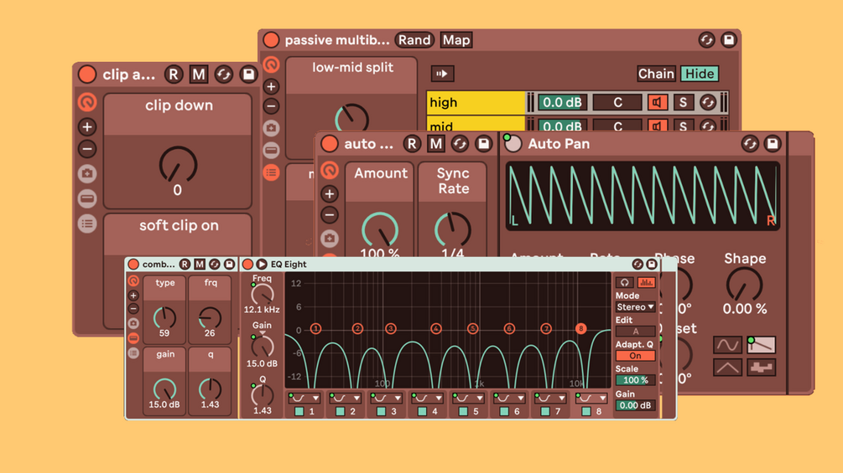Image resolution: width=843 pixels, height=473 pixels.
Task: Show macro controls on clip rack
Action: 87,102
